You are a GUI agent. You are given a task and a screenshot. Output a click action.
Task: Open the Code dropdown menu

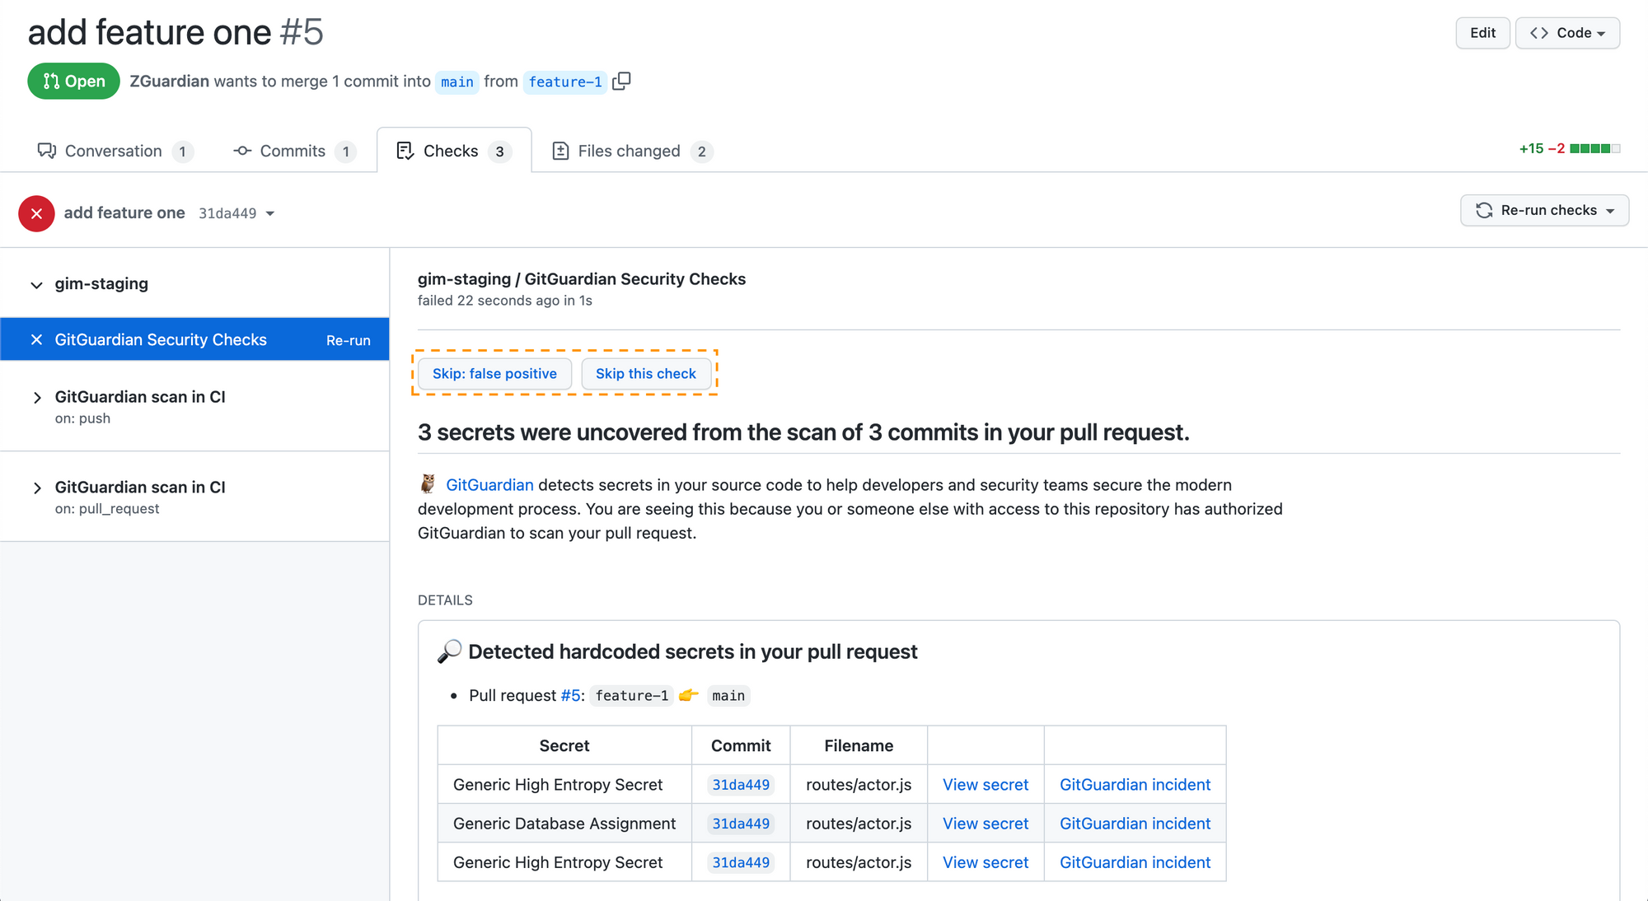[x=1566, y=33]
